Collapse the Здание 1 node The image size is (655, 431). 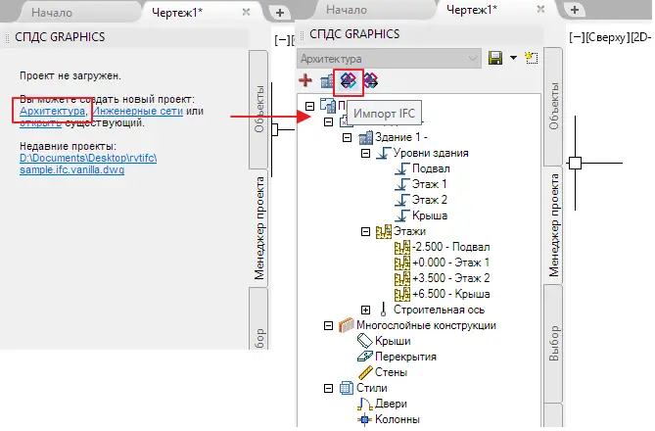(347, 137)
